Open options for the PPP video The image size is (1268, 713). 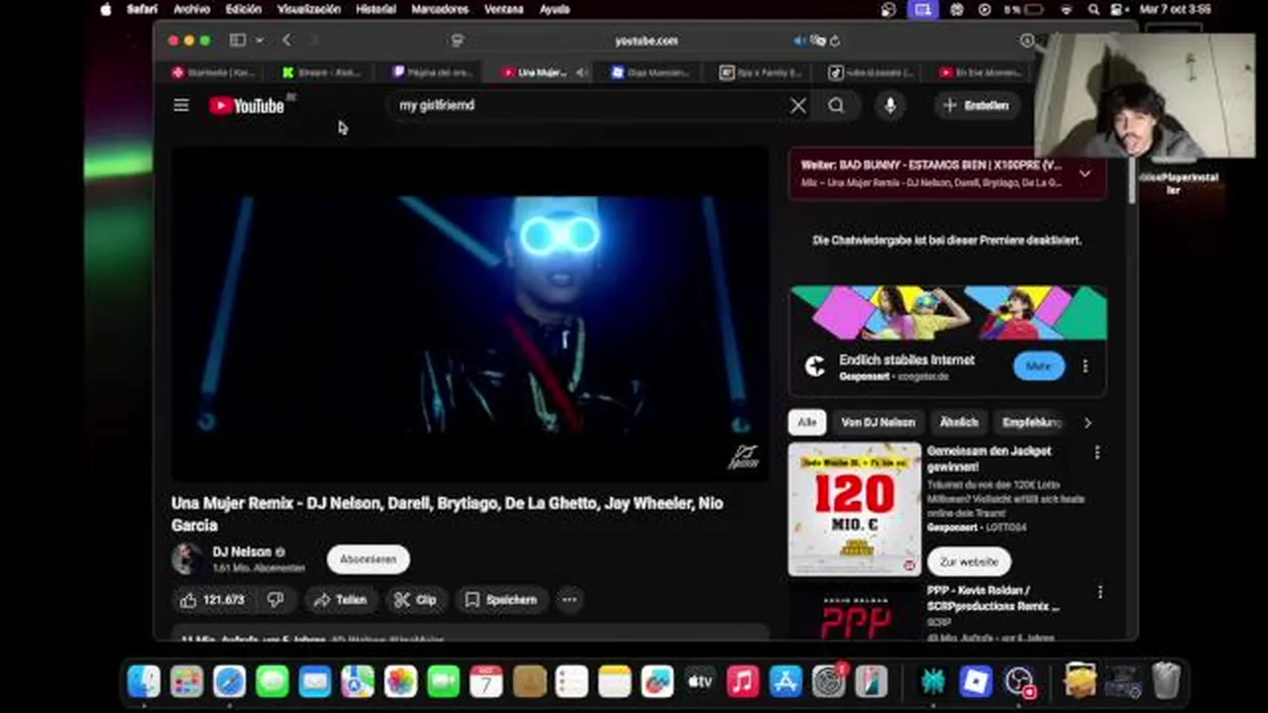point(1100,592)
